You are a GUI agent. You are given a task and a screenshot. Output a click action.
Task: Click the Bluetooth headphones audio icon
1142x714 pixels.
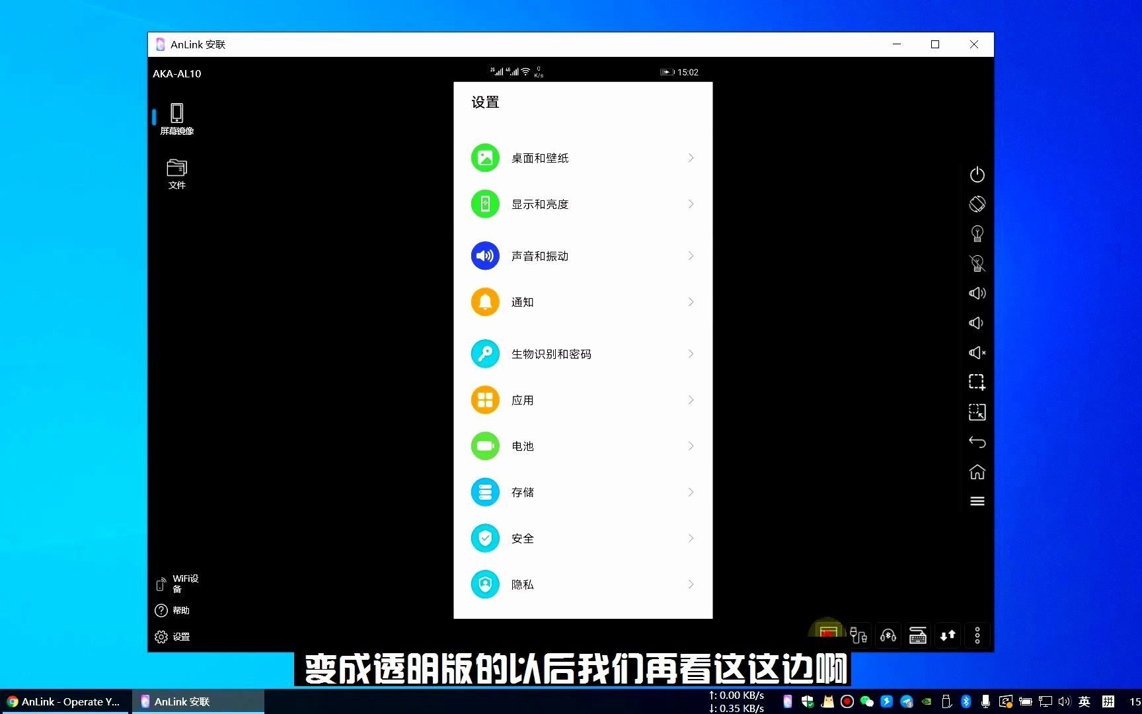888,636
